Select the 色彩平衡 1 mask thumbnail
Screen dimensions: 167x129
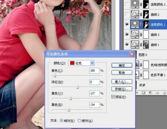coord(146,75)
